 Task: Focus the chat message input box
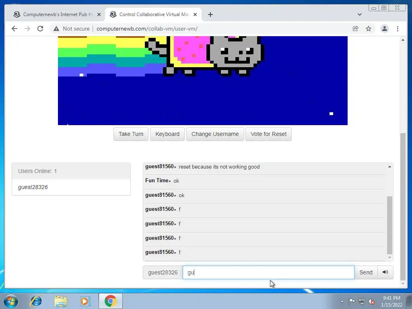click(x=268, y=272)
